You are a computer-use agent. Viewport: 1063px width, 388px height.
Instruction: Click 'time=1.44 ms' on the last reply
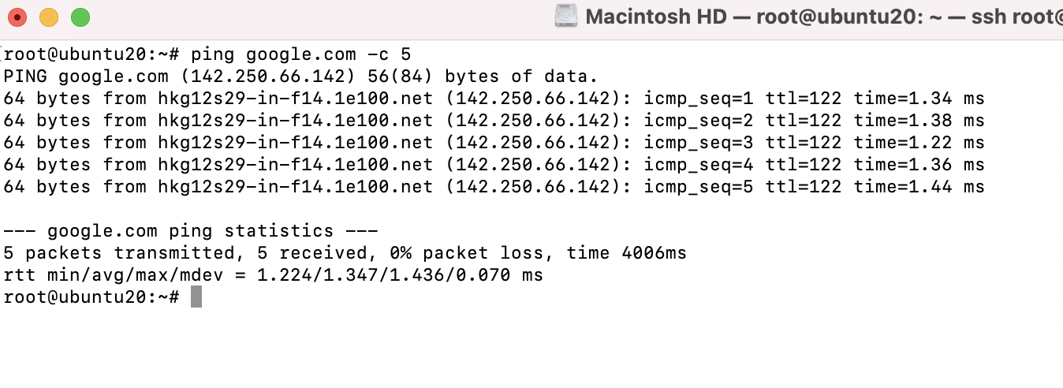click(x=919, y=187)
